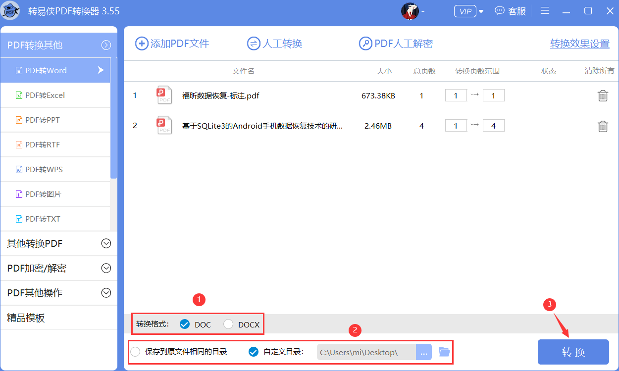619x371 pixels.
Task: Click size value 2.46MB
Action: point(378,126)
